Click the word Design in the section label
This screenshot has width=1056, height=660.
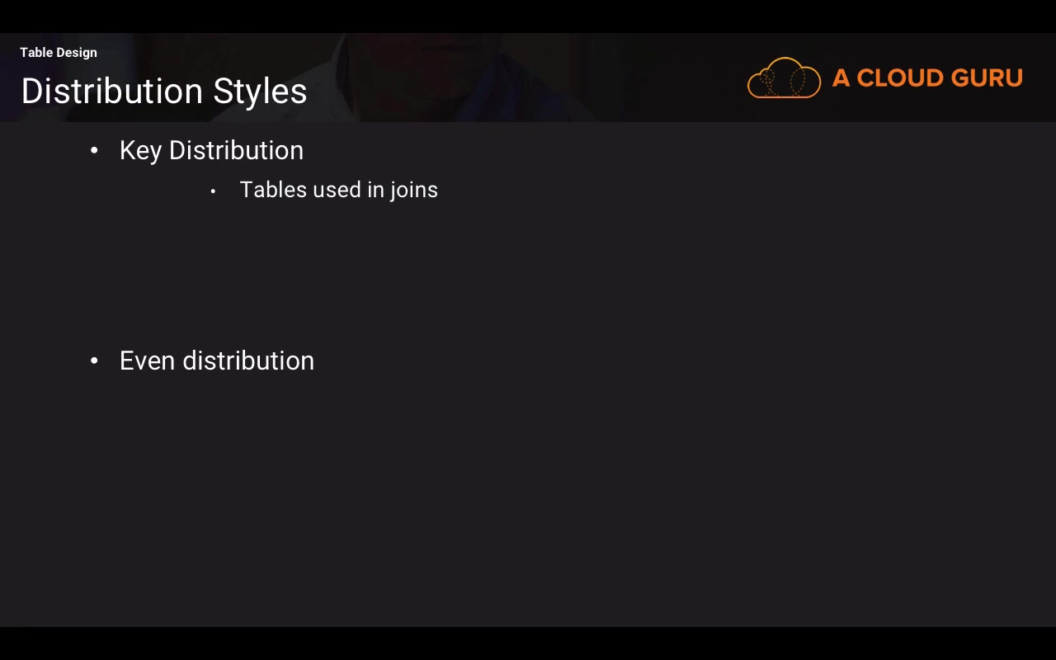point(77,53)
